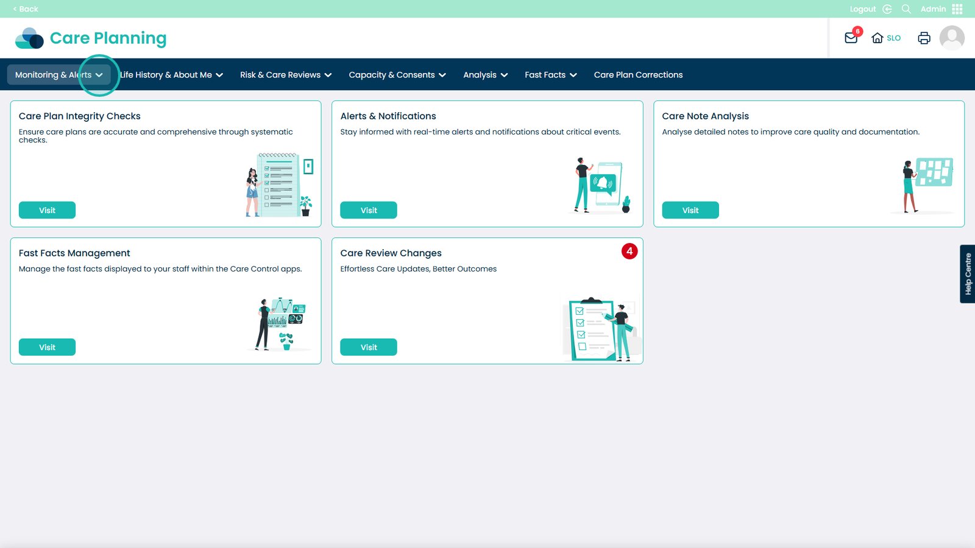Screen dimensions: 975x548
Task: Open the Analysis dropdown menu
Action: 485,75
